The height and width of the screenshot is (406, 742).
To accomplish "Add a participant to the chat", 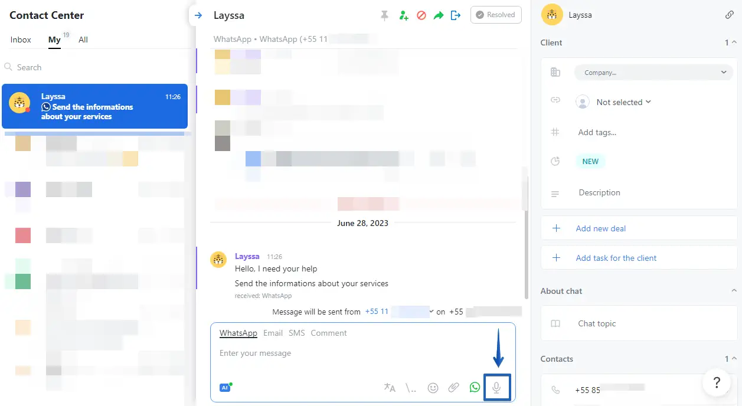I will [404, 16].
